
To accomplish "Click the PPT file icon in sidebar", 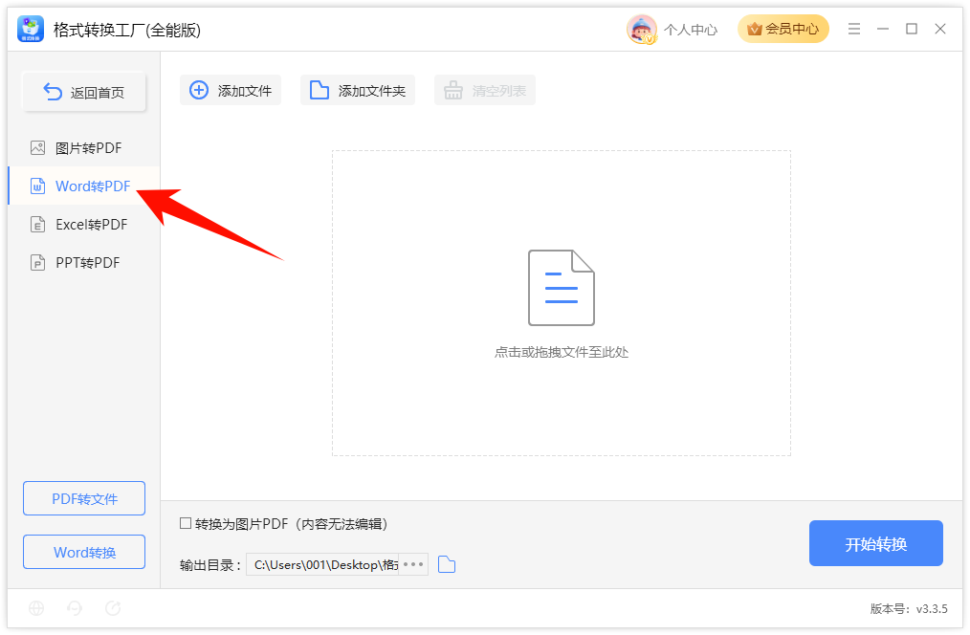I will tap(37, 263).
